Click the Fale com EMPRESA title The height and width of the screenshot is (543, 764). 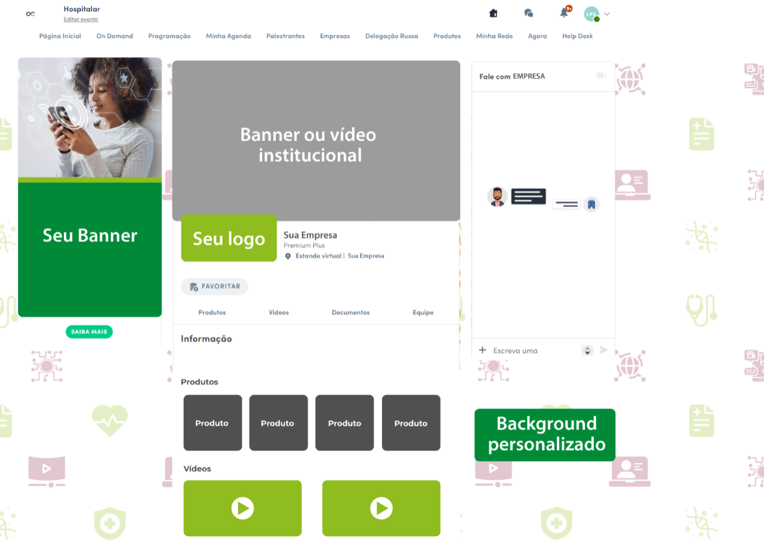tap(512, 76)
